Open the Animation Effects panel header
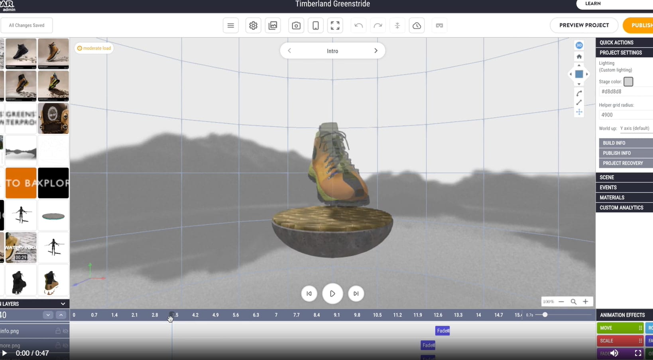This screenshot has height=360, width=653. tap(624, 315)
